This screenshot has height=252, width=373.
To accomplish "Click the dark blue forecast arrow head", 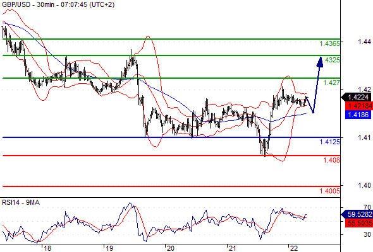I will 320,62.
